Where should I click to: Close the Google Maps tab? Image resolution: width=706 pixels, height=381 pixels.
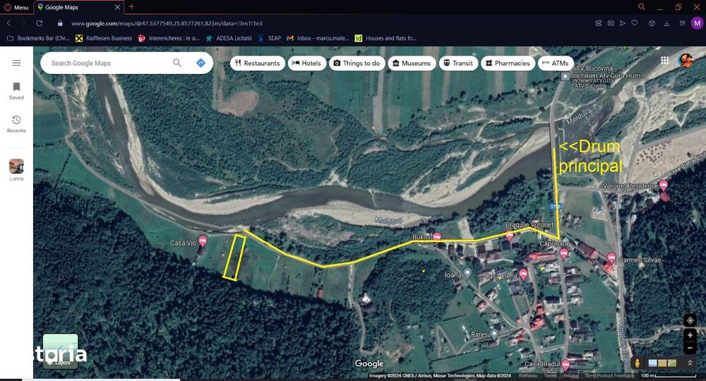tap(117, 7)
